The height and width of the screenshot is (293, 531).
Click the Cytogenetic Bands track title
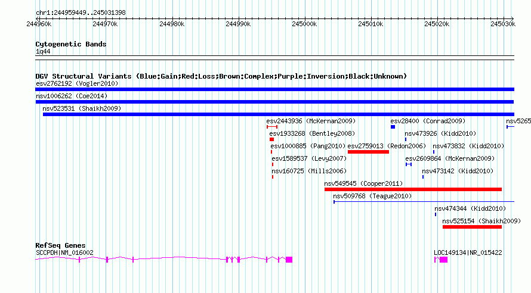point(71,44)
